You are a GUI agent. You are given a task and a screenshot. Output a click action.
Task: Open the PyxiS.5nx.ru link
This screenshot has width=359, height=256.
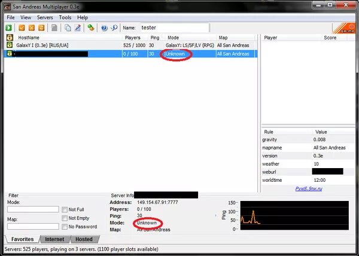308,189
